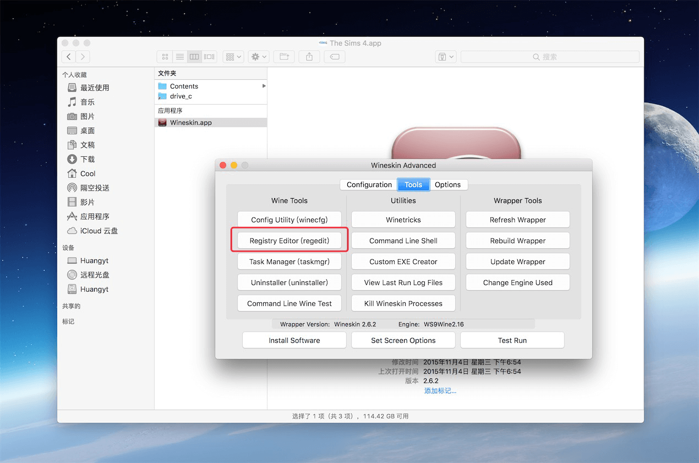This screenshot has height=463, width=699.
Task: Click Refresh Wrapper
Action: pyautogui.click(x=518, y=220)
